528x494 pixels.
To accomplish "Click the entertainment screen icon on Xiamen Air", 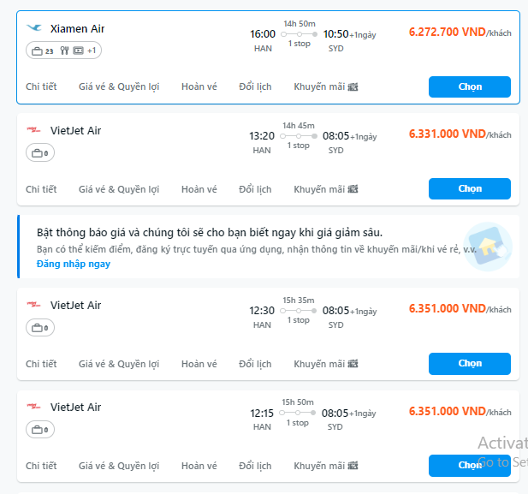I will click(x=78, y=51).
